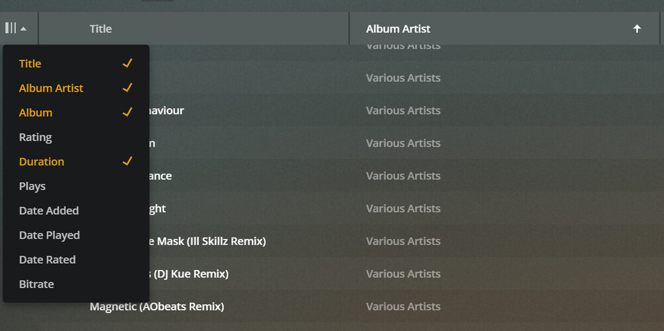Sort by the Title column header
This screenshot has height=331, width=664.
(101, 29)
